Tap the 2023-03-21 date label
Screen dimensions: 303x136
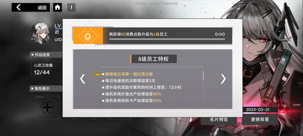[258, 110]
